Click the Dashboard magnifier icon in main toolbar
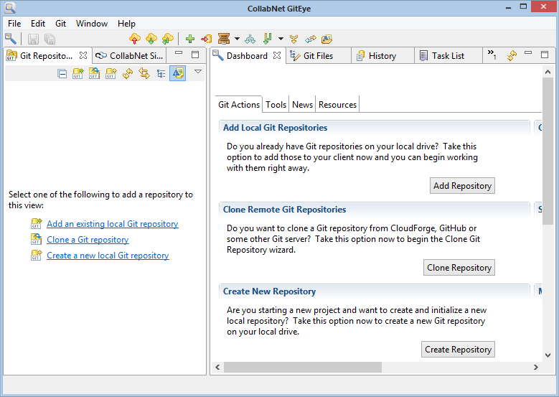 pos(10,39)
